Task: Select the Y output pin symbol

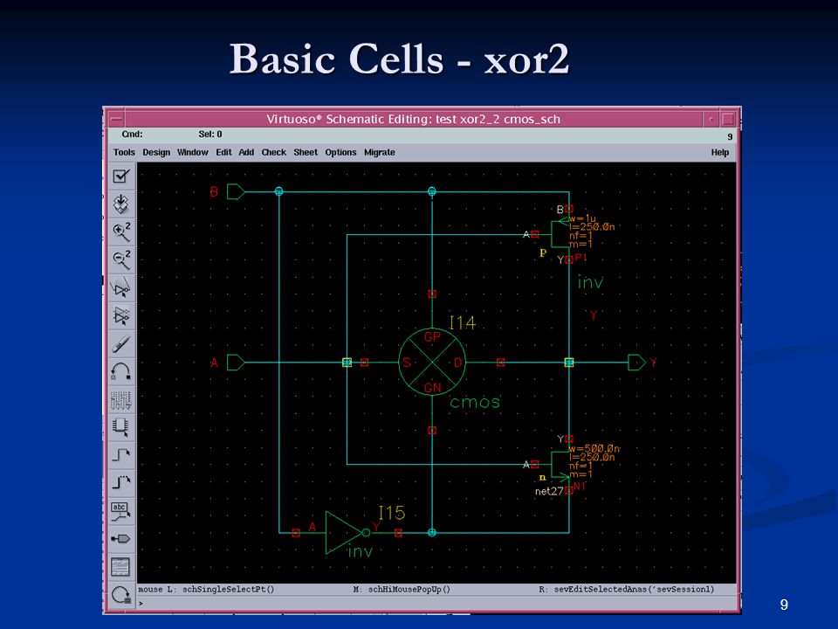Action: 636,363
